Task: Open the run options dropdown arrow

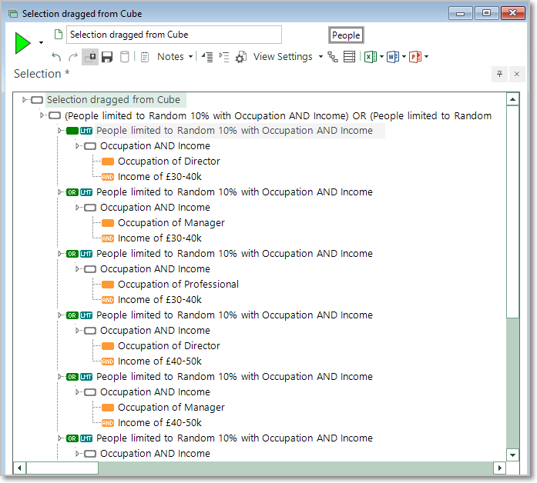Action: click(41, 43)
